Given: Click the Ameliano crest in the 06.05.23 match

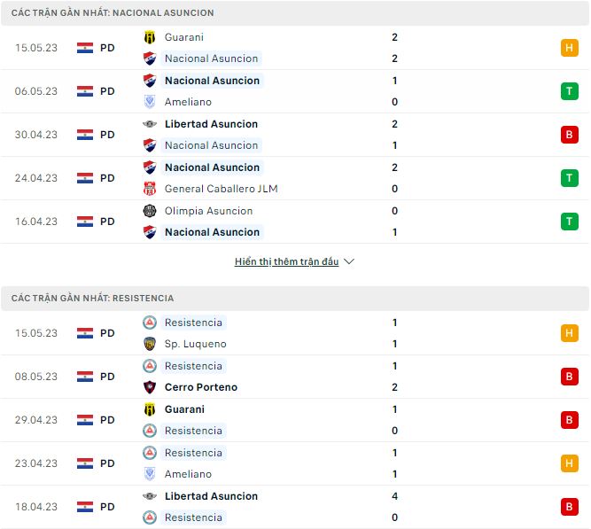Looking at the screenshot, I should pos(149,102).
